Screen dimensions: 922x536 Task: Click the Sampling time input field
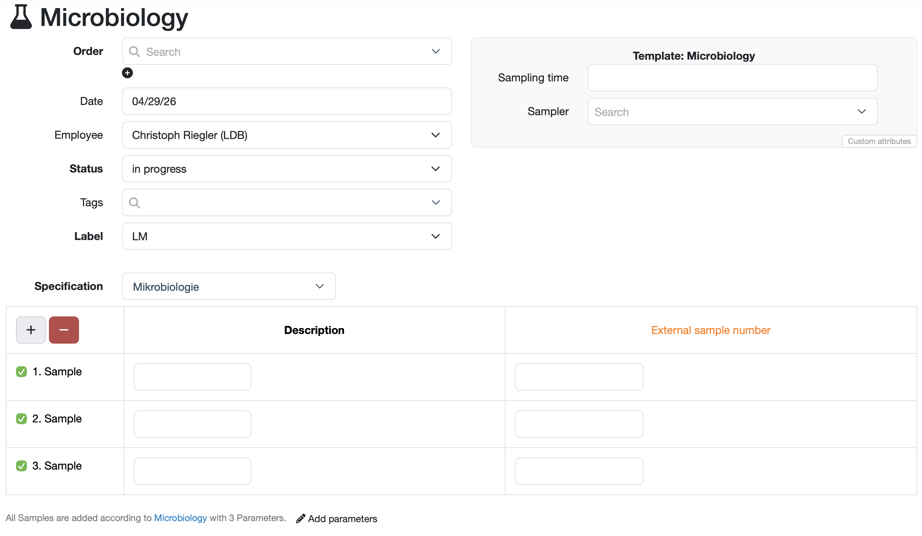coord(732,77)
